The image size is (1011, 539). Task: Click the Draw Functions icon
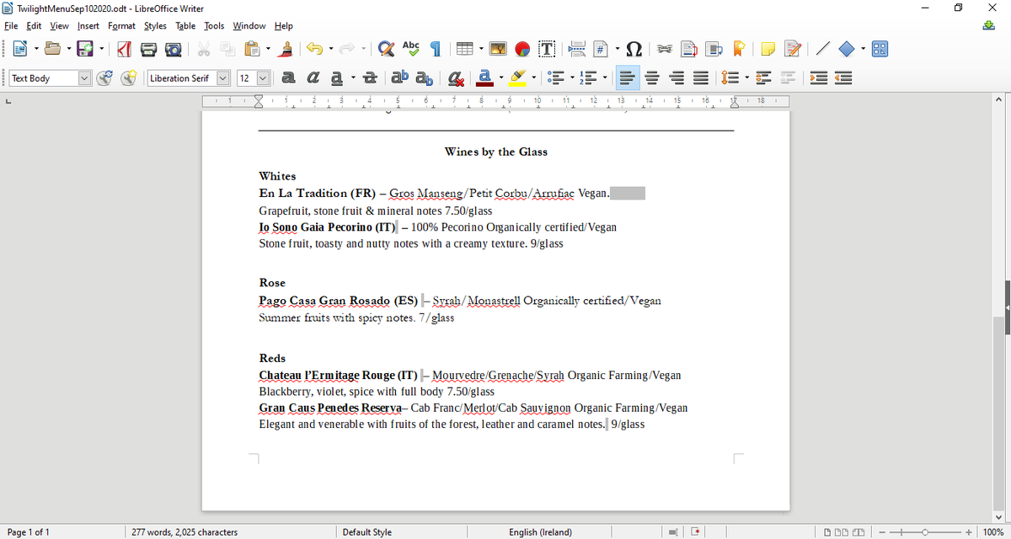pyautogui.click(x=880, y=50)
